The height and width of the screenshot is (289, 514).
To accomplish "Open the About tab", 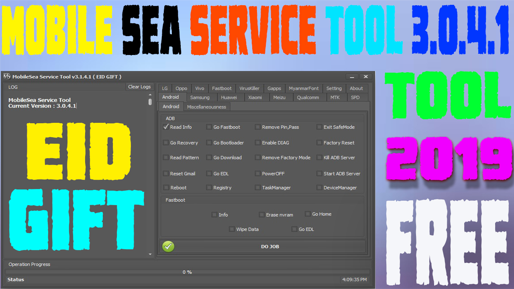I will [356, 88].
